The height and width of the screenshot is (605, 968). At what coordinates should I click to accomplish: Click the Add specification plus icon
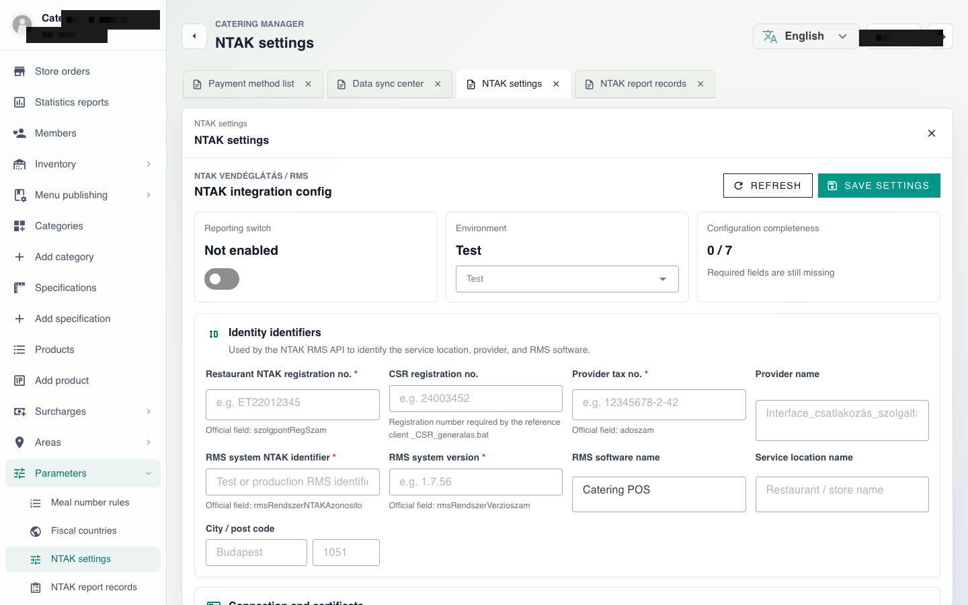19,319
